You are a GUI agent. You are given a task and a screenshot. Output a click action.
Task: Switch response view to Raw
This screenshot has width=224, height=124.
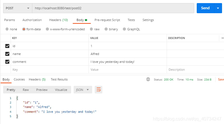[x=26, y=90]
